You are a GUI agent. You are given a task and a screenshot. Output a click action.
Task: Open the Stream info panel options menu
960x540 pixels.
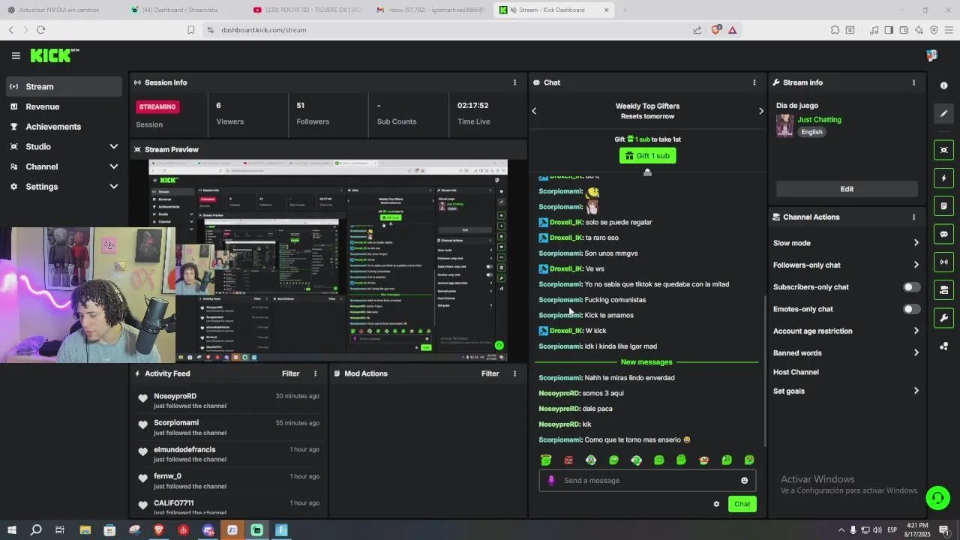[x=913, y=82]
